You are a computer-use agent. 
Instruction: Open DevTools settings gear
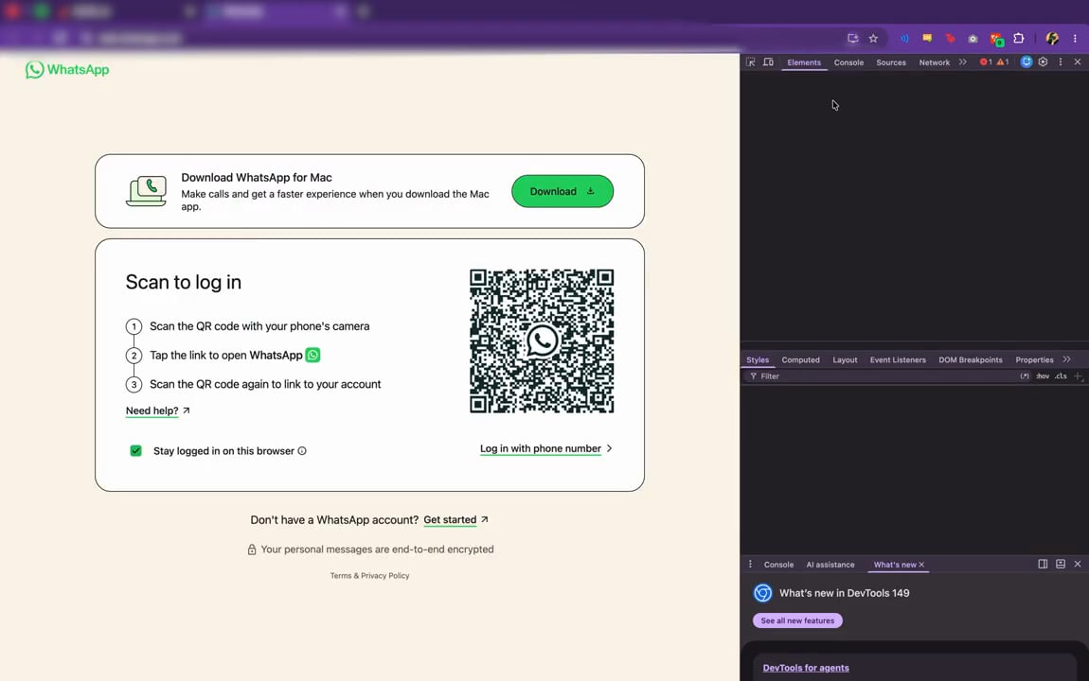pyautogui.click(x=1044, y=61)
